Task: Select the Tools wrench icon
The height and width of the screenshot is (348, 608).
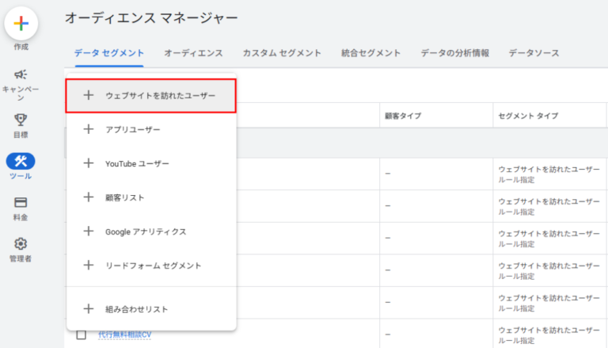Action: pos(21,161)
